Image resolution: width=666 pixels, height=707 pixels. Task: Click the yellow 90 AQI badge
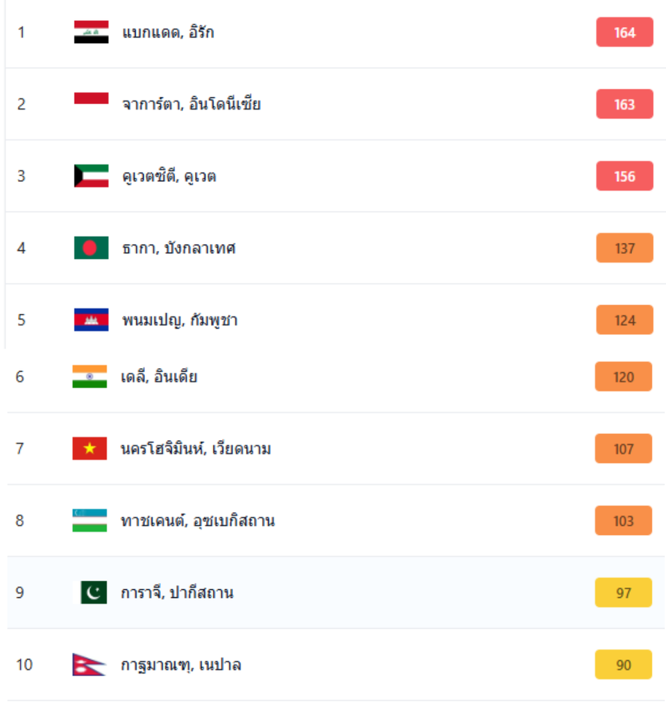(623, 665)
